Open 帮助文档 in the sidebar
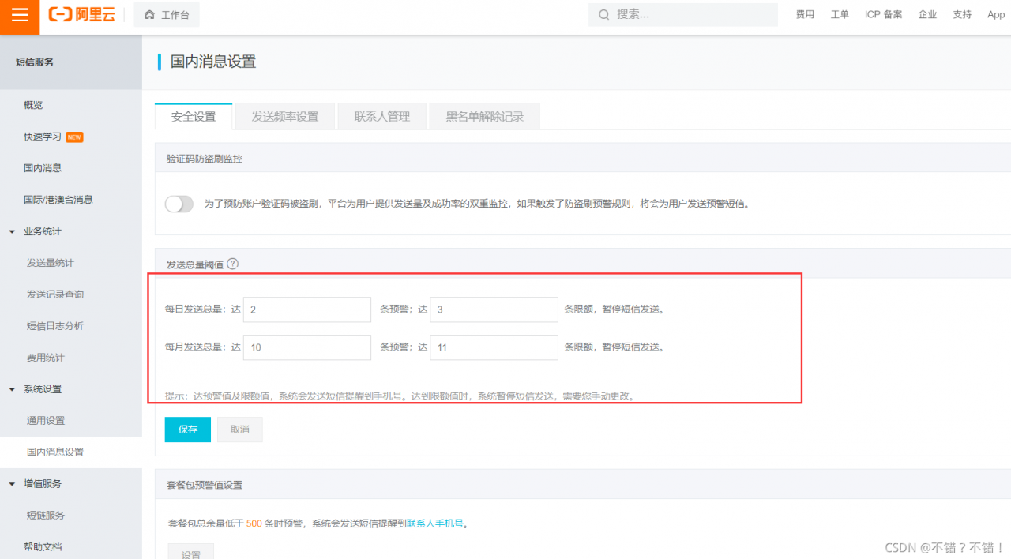Screen dimensions: 1011x559 (43, 547)
